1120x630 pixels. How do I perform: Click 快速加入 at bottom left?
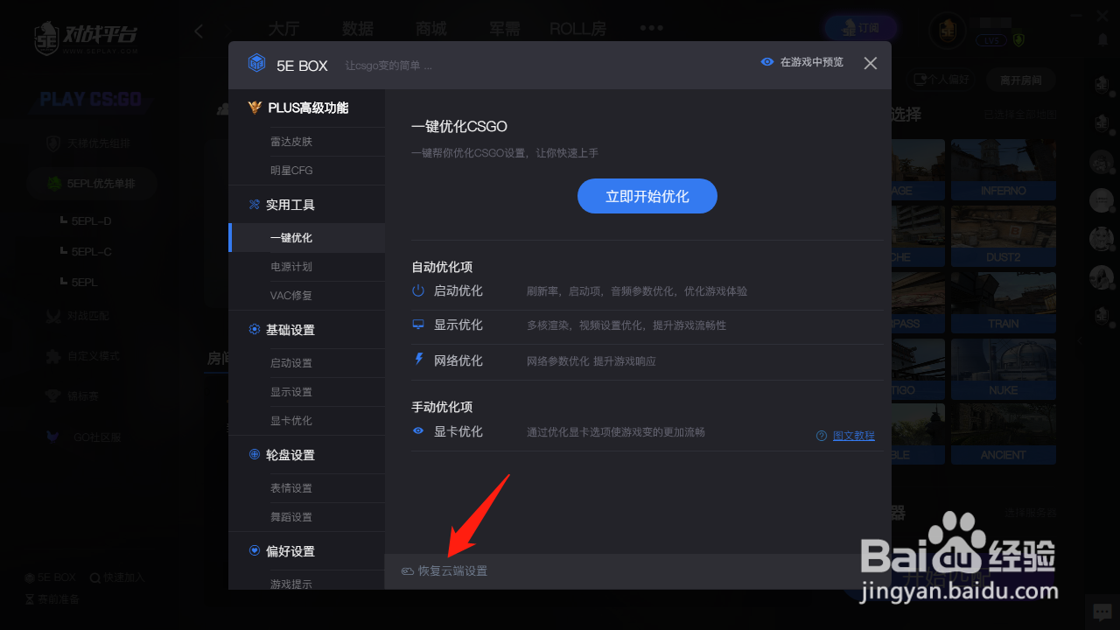[117, 578]
